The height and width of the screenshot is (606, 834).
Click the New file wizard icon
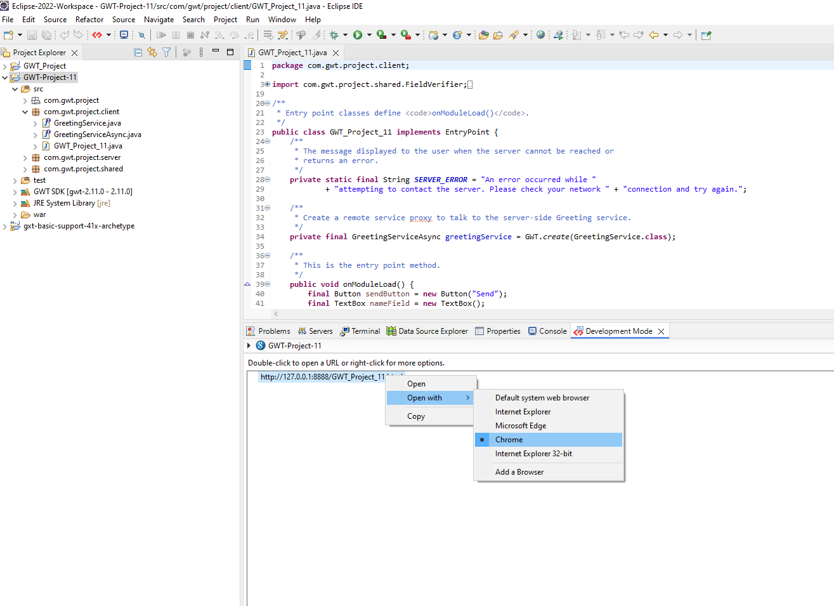click(8, 35)
